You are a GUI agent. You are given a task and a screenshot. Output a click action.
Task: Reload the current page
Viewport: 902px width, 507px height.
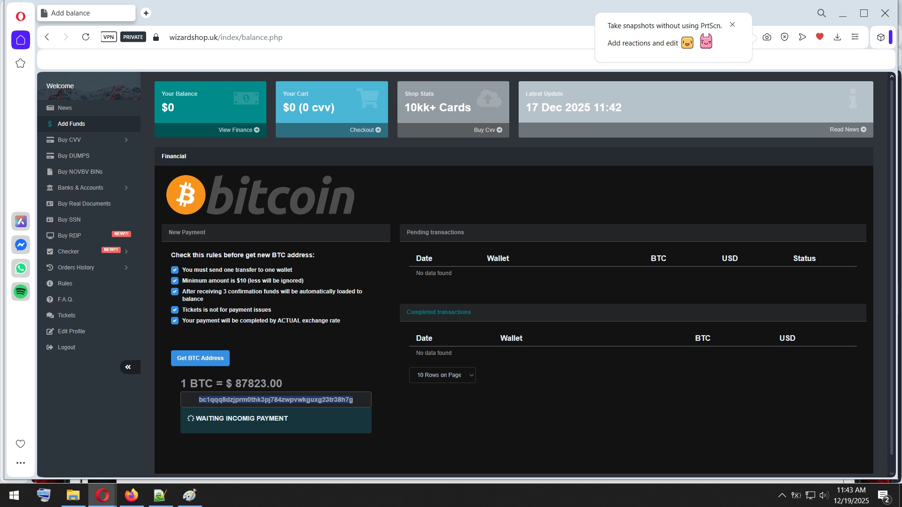86,37
